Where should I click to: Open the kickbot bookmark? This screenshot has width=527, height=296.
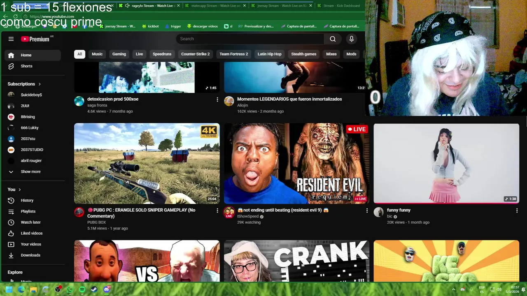click(150, 26)
